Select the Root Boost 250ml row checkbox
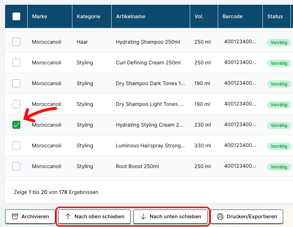Image resolution: width=293 pixels, height=227 pixels. 16,166
